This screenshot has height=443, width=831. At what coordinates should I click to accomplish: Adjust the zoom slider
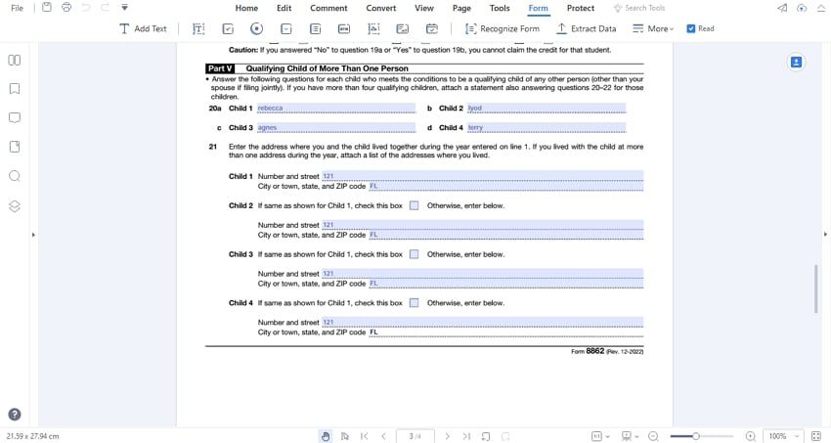click(x=696, y=436)
